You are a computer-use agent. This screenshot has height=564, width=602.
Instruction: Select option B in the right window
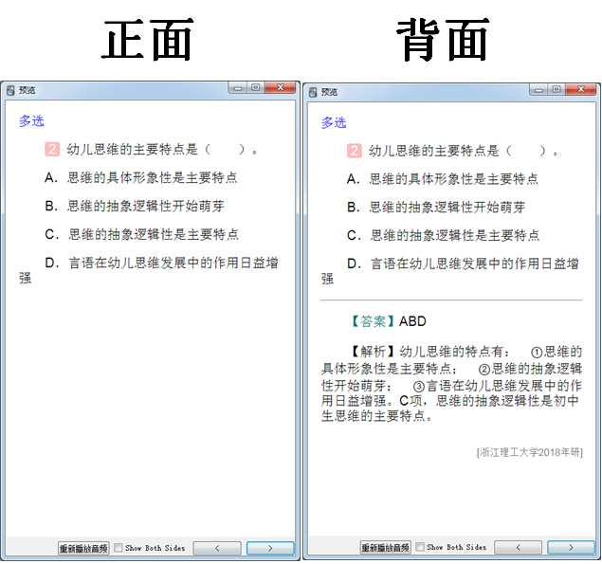[436, 208]
